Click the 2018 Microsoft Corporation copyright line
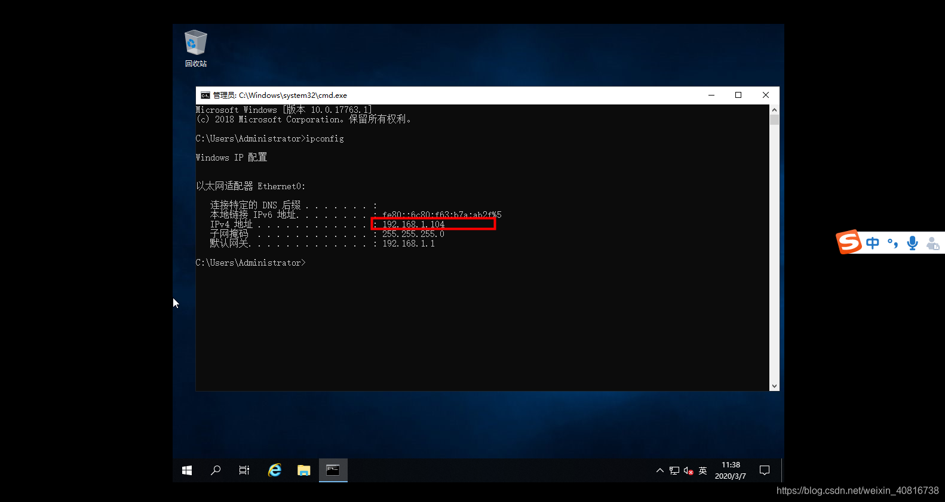This screenshot has width=945, height=502. (303, 119)
